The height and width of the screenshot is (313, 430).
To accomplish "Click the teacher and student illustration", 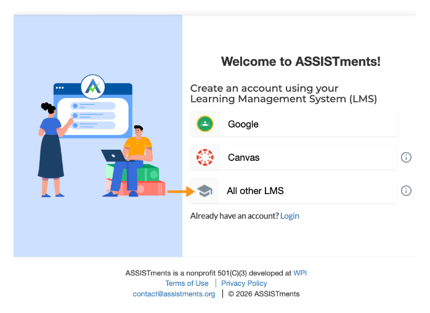I will (x=102, y=136).
